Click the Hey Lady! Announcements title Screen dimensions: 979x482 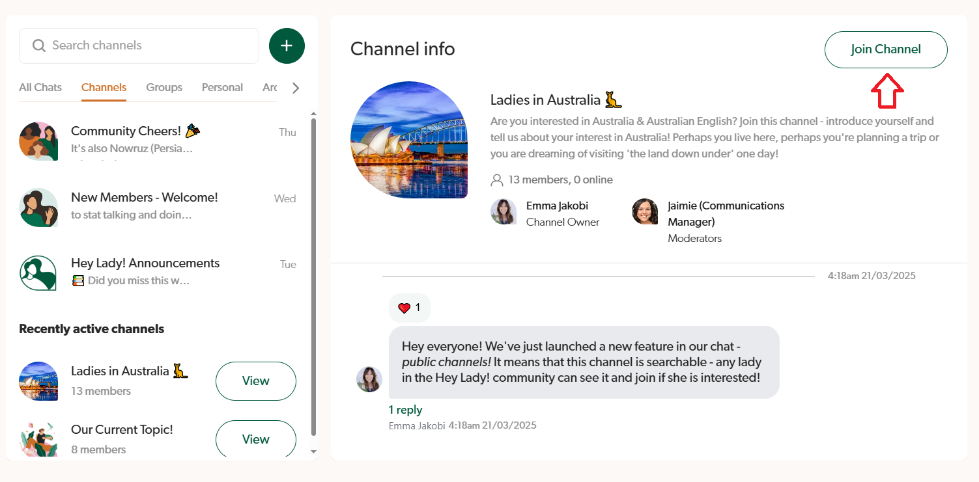pos(145,263)
